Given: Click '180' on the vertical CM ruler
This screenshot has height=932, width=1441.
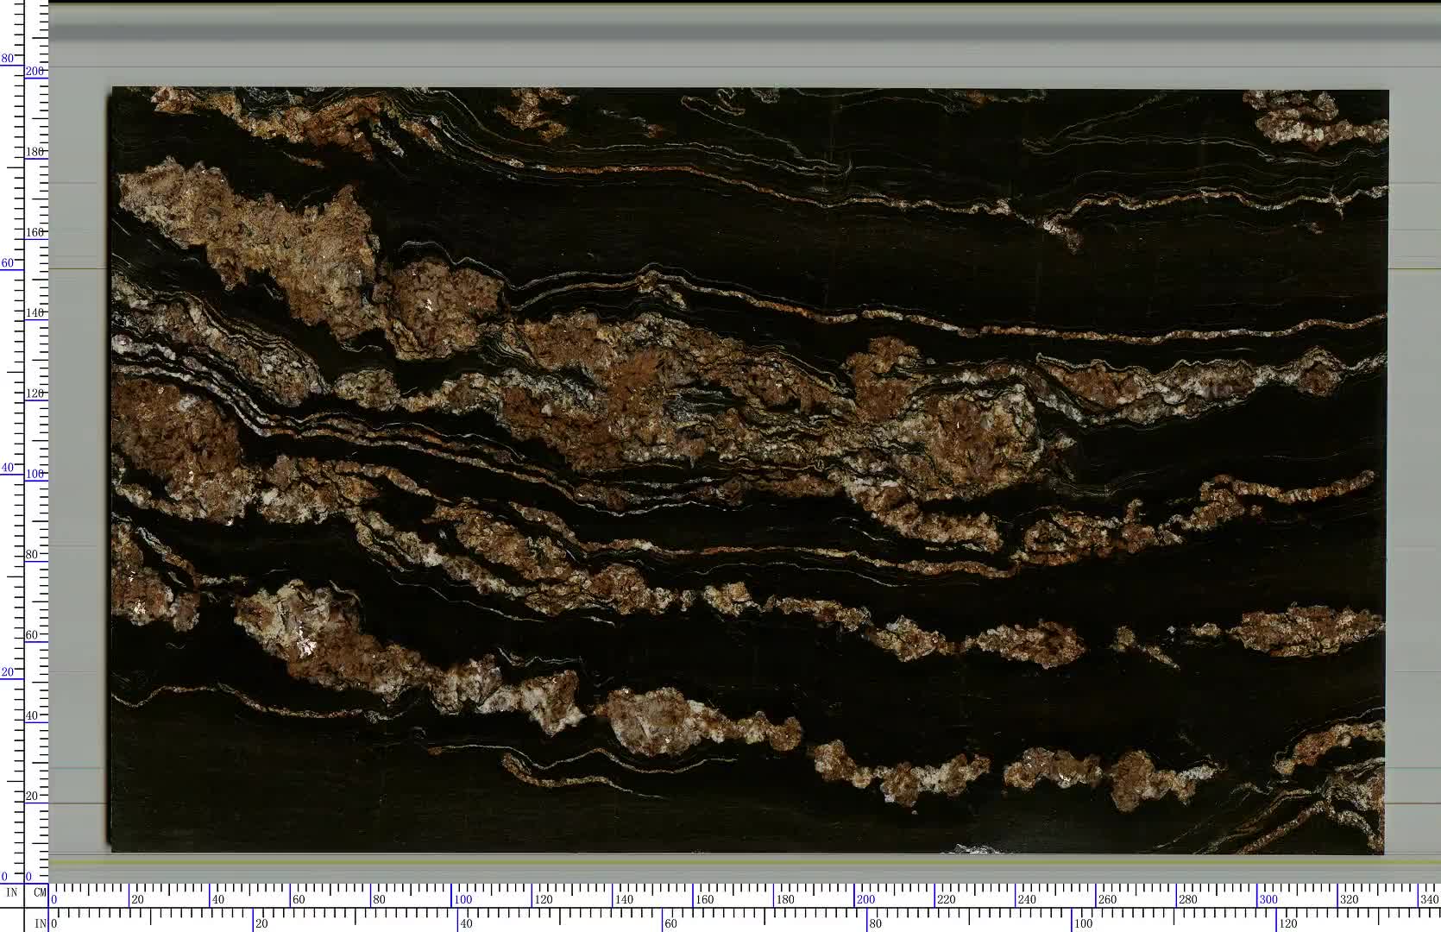Looking at the screenshot, I should pyautogui.click(x=35, y=152).
